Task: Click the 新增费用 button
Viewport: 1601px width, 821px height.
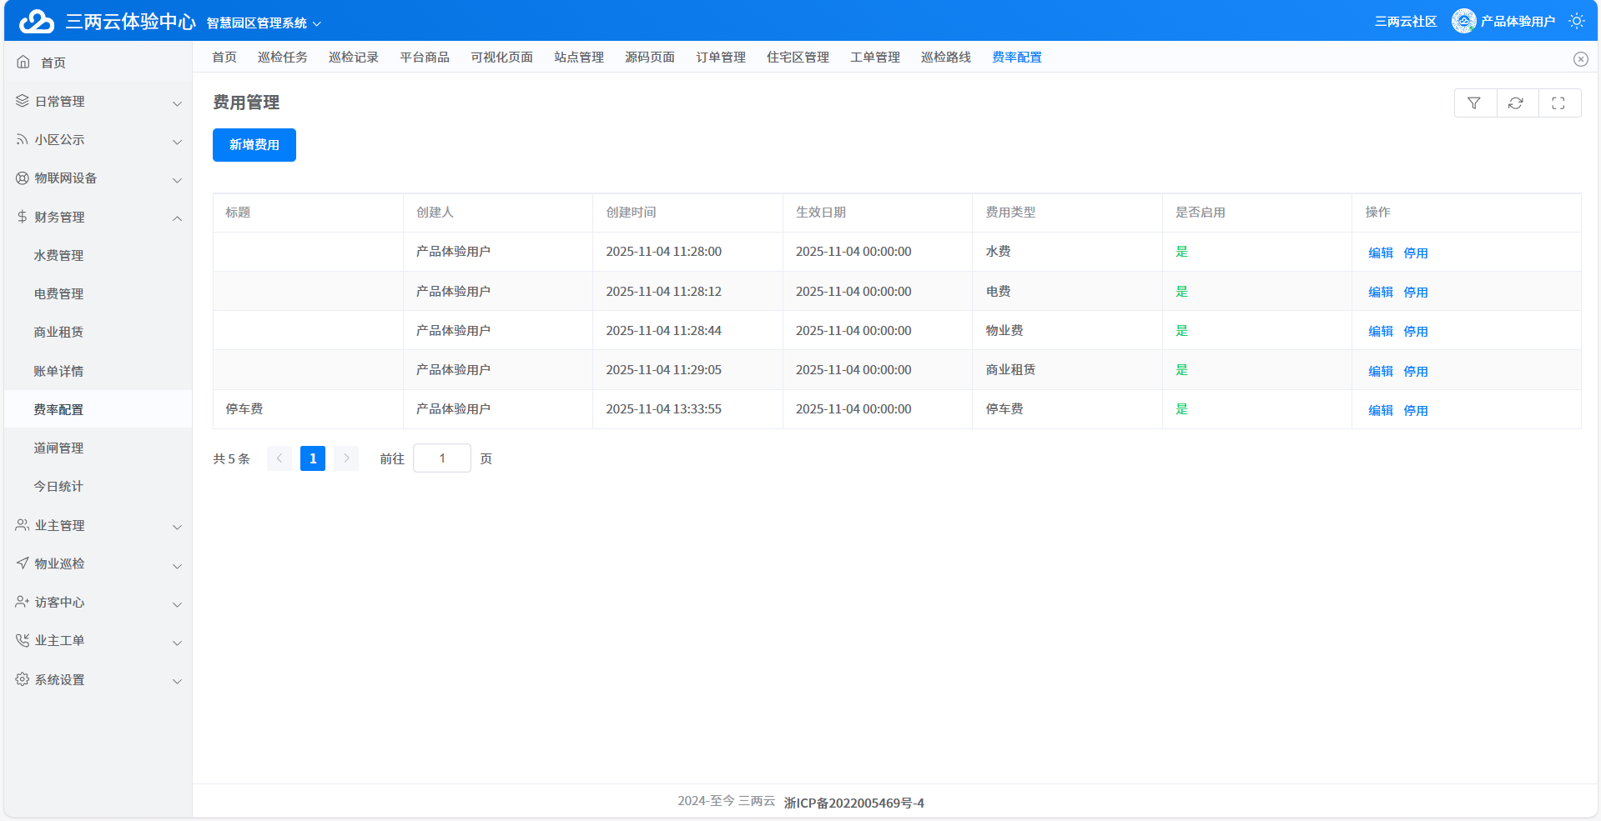Action: tap(254, 144)
